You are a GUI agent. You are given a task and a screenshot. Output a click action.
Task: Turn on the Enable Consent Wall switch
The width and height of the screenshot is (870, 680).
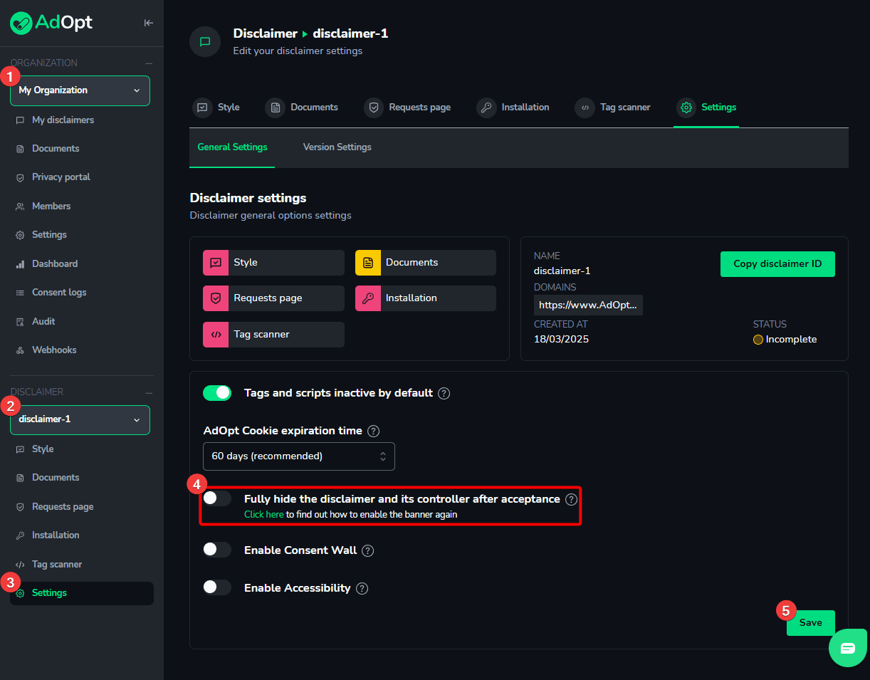tap(217, 550)
